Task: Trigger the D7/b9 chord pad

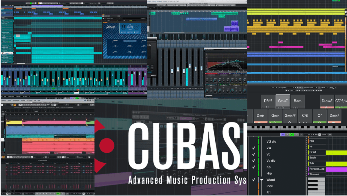Action: pyautogui.click(x=268, y=102)
